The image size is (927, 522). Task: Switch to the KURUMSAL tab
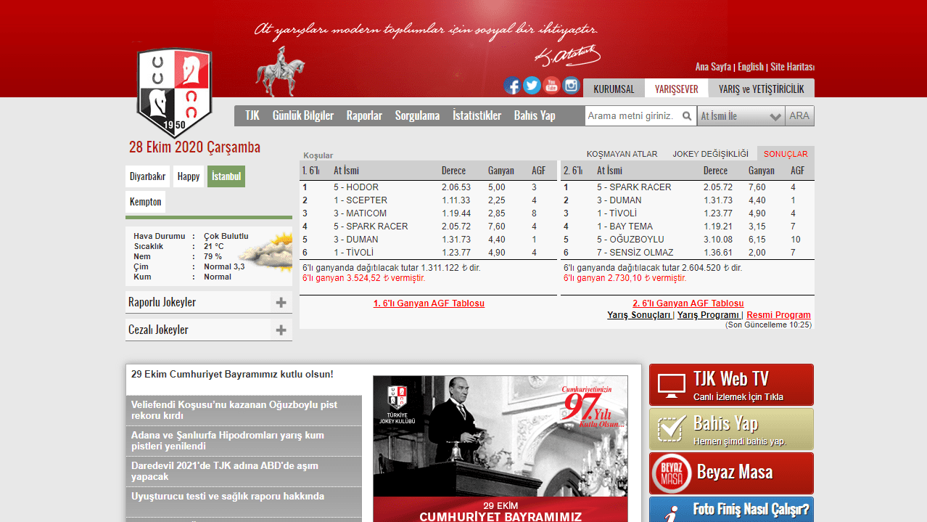(614, 89)
